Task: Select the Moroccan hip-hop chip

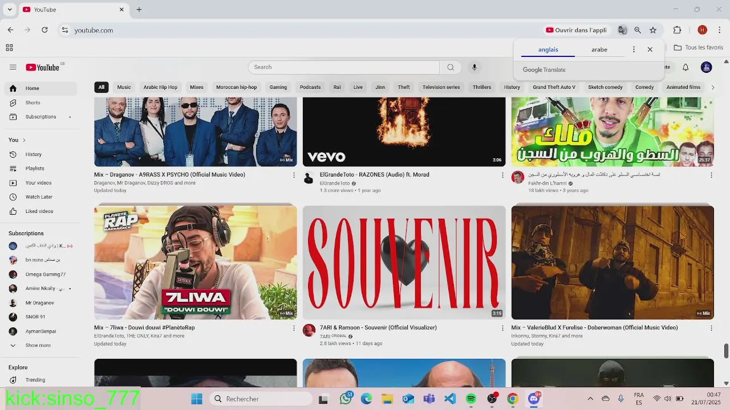Action: tap(237, 87)
